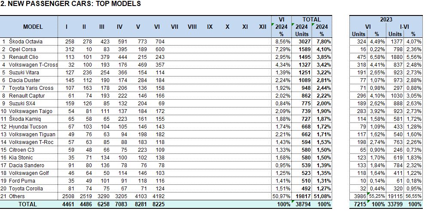
Task: Click Opel Corsa total share 4,10%
Action: point(324,49)
